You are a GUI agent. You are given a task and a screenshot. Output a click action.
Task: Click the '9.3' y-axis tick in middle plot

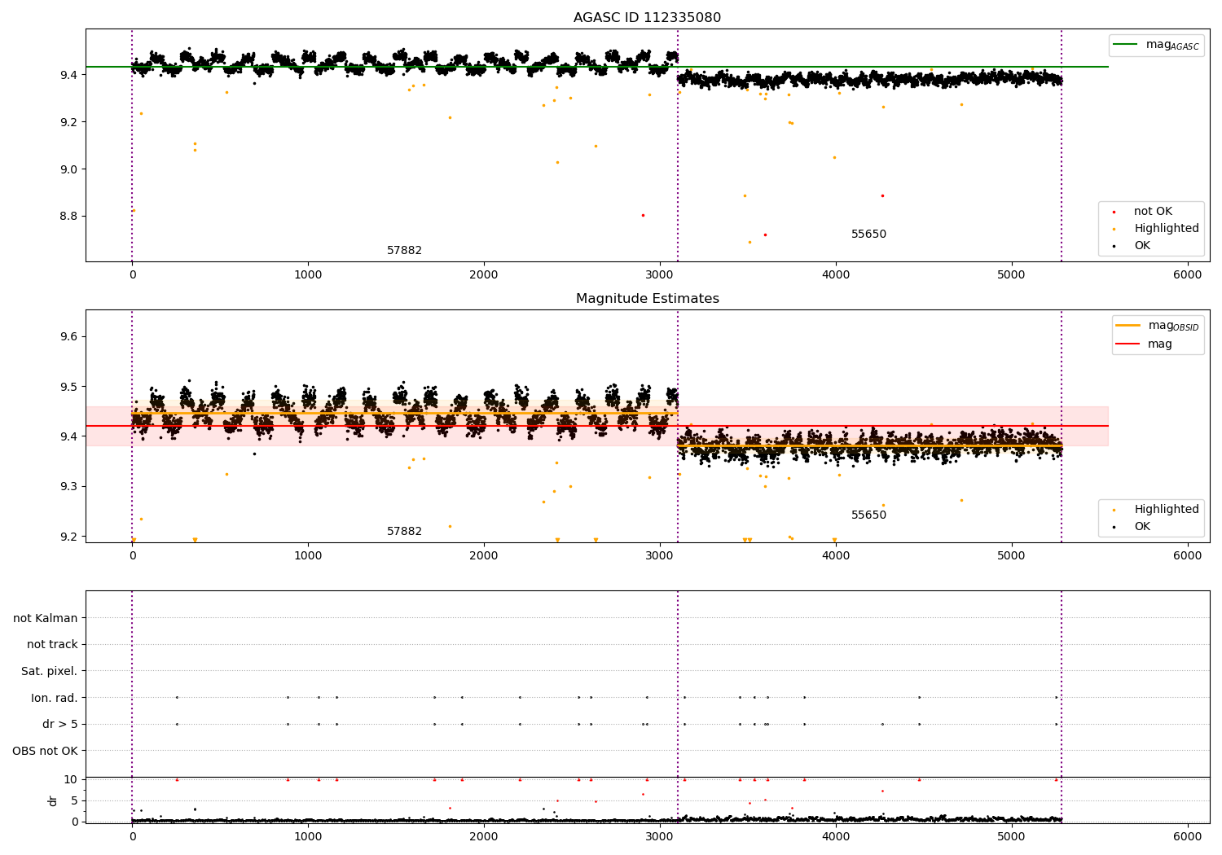pyautogui.click(x=68, y=487)
